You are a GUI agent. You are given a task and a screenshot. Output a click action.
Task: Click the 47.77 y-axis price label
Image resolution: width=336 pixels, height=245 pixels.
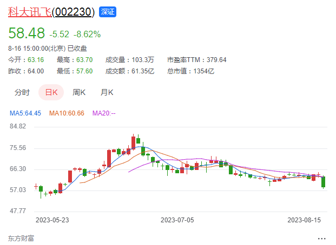(x=18, y=211)
